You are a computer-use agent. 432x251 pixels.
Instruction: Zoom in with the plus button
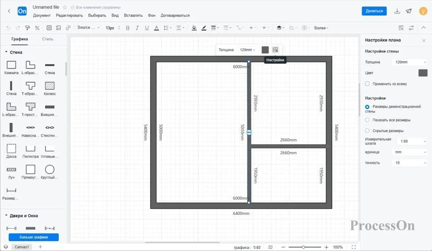[327, 247]
